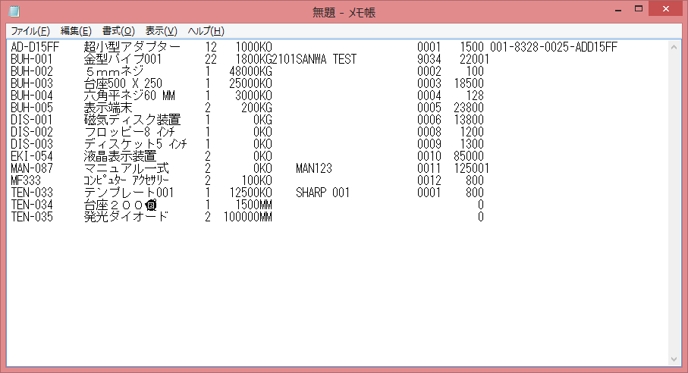Click the vertical scrollbar's up arrow
The height and width of the screenshot is (373, 688).
point(675,46)
